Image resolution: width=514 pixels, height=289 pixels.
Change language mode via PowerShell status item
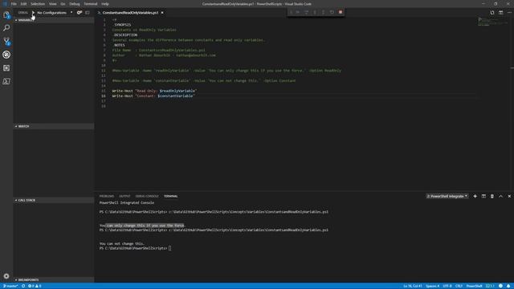474,286
